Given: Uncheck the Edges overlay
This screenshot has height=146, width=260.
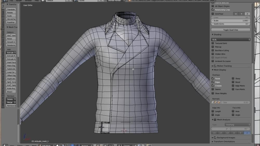Looking at the screenshot, I should pyautogui.click(x=213, y=82).
